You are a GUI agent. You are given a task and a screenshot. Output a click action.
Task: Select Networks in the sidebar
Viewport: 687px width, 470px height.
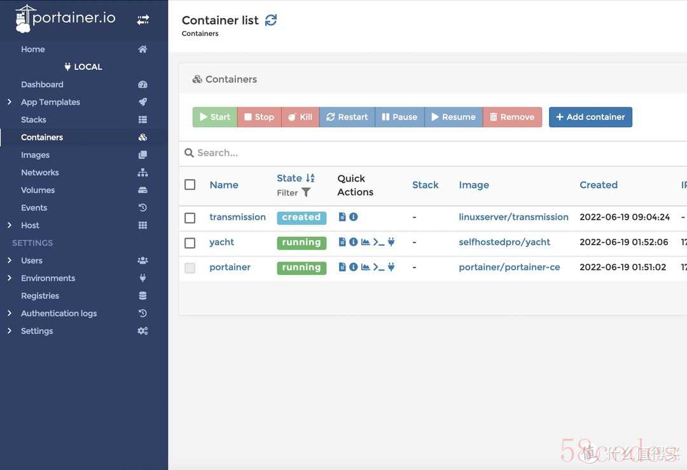coord(40,172)
